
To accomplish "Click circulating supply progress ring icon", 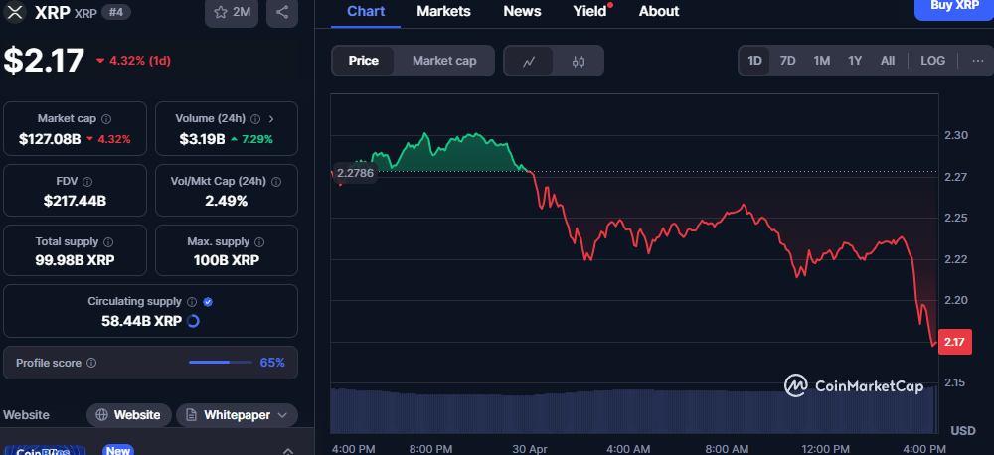I will pyautogui.click(x=194, y=321).
